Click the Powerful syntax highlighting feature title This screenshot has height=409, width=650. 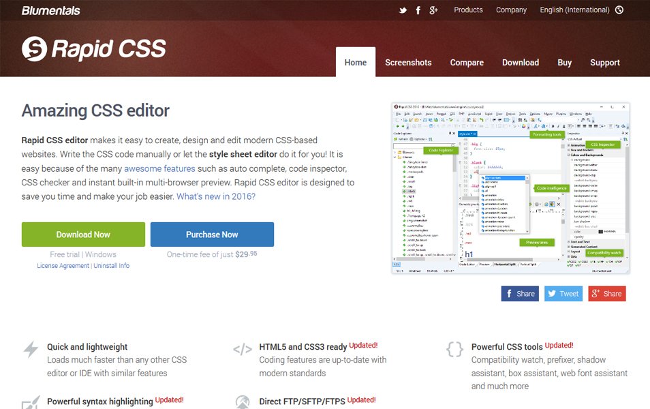pos(100,402)
